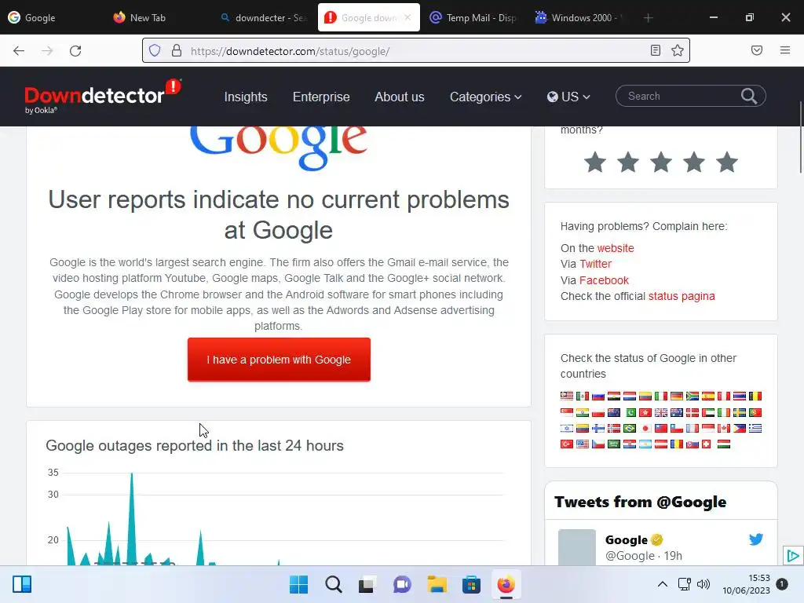Open a new browser tab
Image resolution: width=804 pixels, height=603 pixels.
pyautogui.click(x=648, y=18)
